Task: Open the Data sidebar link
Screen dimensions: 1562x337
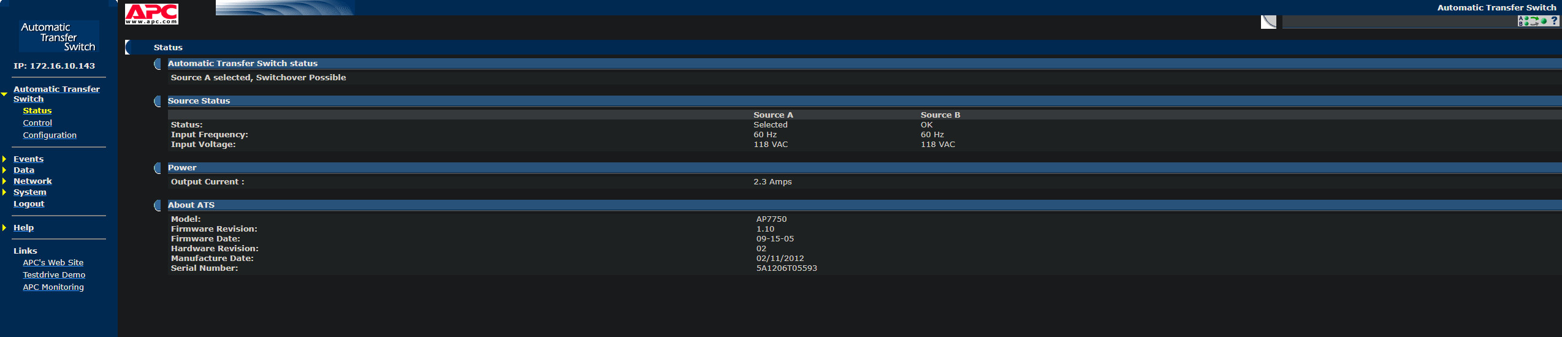Action: tap(24, 170)
